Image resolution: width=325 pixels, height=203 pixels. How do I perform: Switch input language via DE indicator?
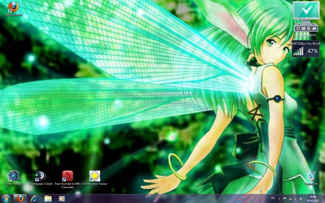point(273,198)
